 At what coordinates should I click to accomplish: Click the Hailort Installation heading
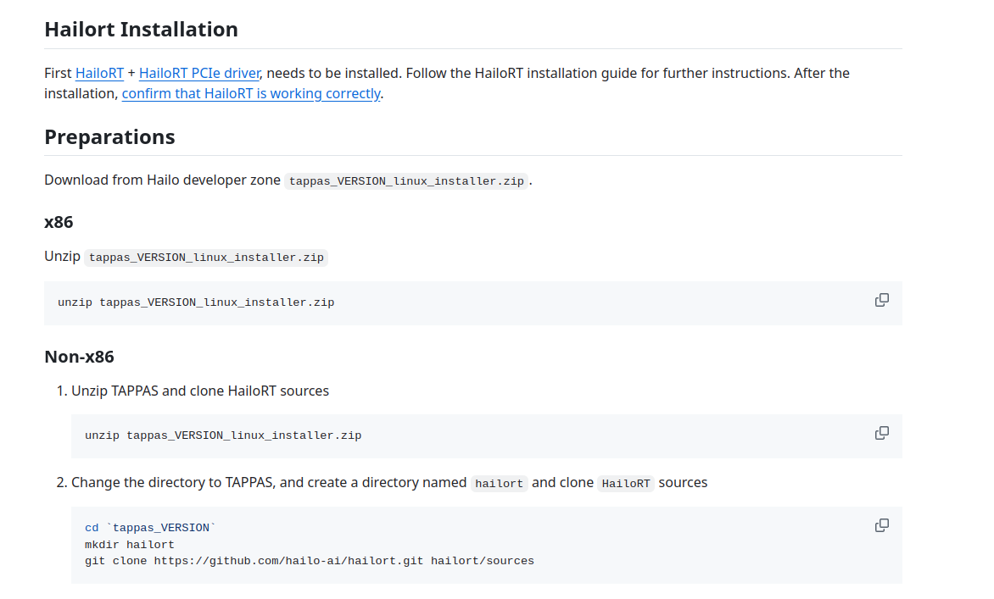click(141, 30)
